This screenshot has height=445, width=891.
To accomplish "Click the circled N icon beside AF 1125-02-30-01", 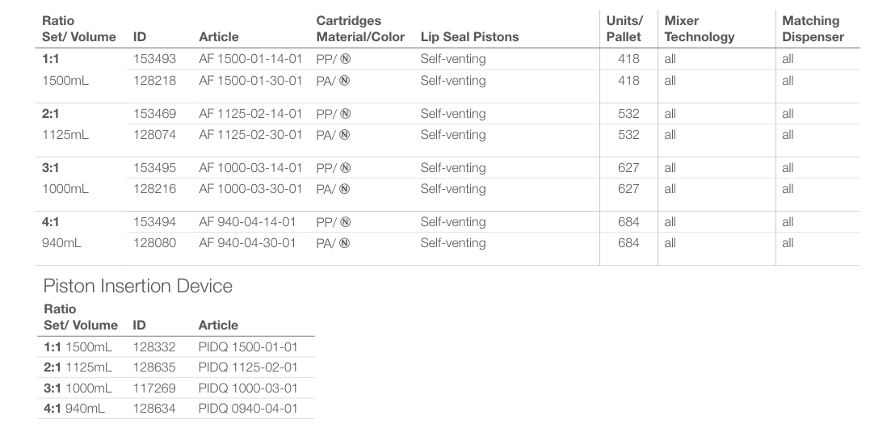I will (345, 135).
